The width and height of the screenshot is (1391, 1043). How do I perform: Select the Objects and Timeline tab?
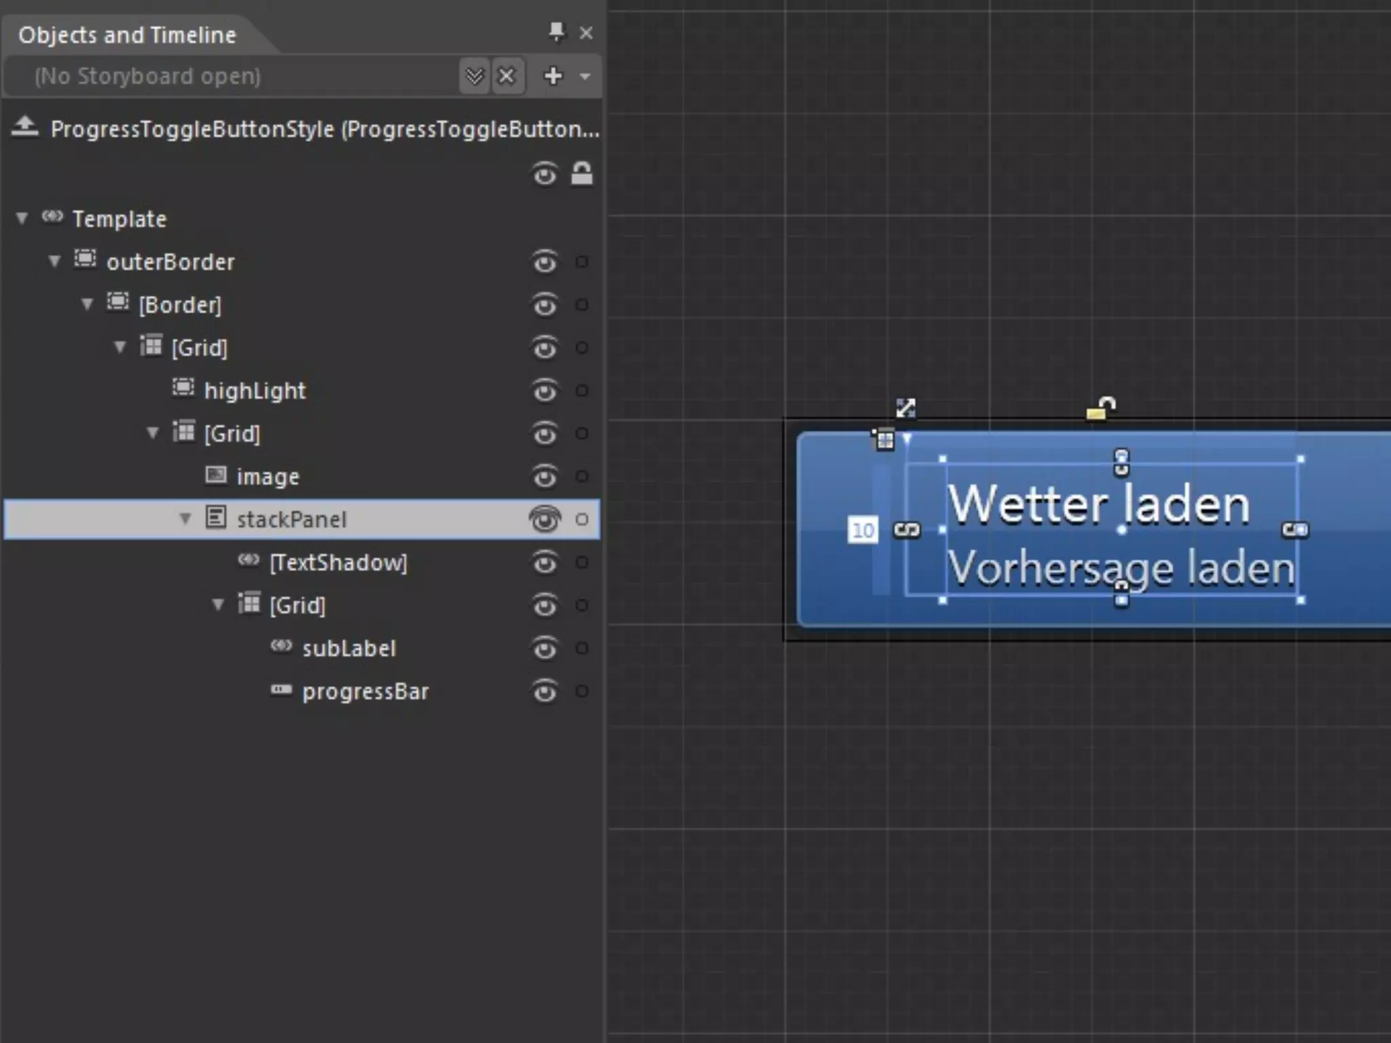(127, 35)
